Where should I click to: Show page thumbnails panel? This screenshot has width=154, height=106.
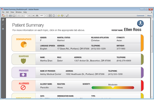tap(3, 20)
